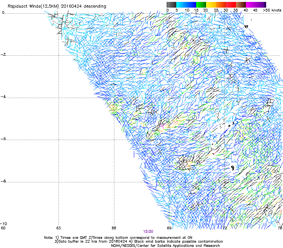Click longitude axis label '66'
Image resolution: width=283 pixels, height=248 pixels.
114,228
